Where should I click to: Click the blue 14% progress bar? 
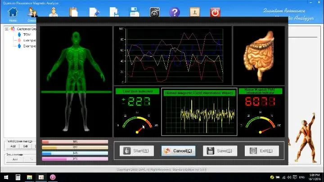pos(75,153)
